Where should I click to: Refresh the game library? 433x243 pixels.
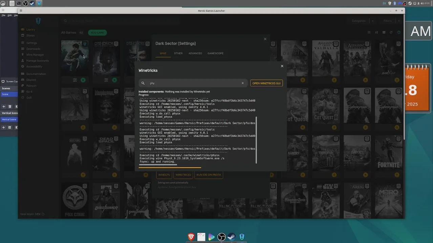391,32
